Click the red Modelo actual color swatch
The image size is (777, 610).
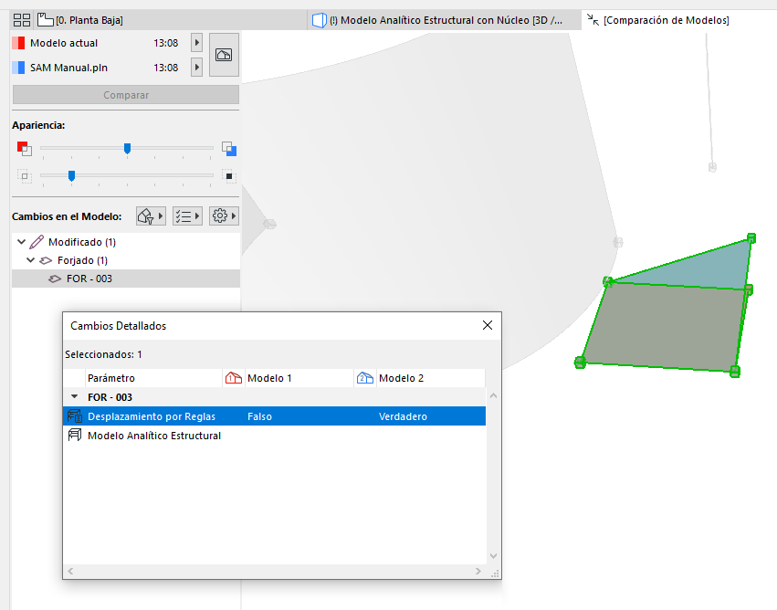click(x=18, y=43)
